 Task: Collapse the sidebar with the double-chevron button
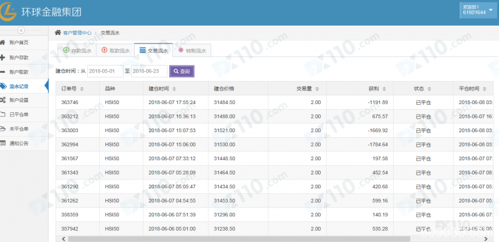pyautogui.click(x=21, y=30)
